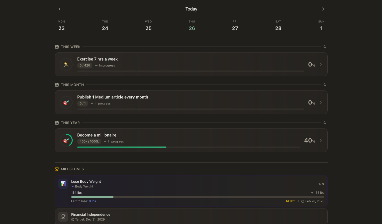
Task: Go to previous week using left arrow
Action: [59, 9]
